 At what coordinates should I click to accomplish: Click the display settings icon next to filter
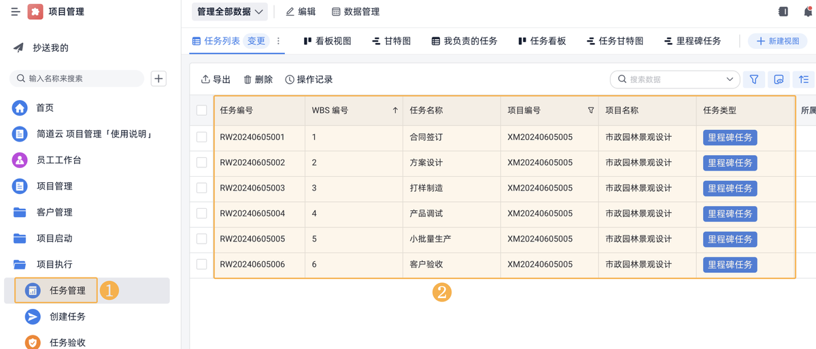(x=779, y=80)
